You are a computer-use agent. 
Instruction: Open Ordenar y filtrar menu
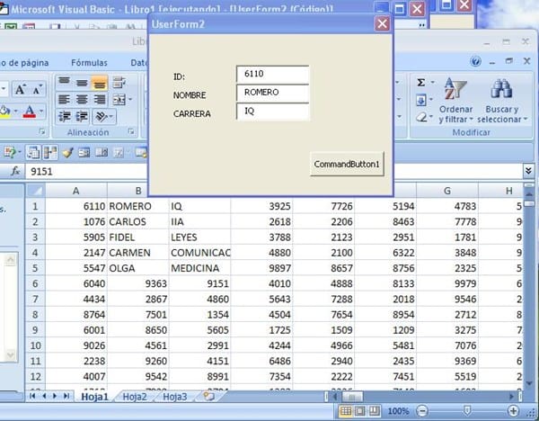coord(455,101)
